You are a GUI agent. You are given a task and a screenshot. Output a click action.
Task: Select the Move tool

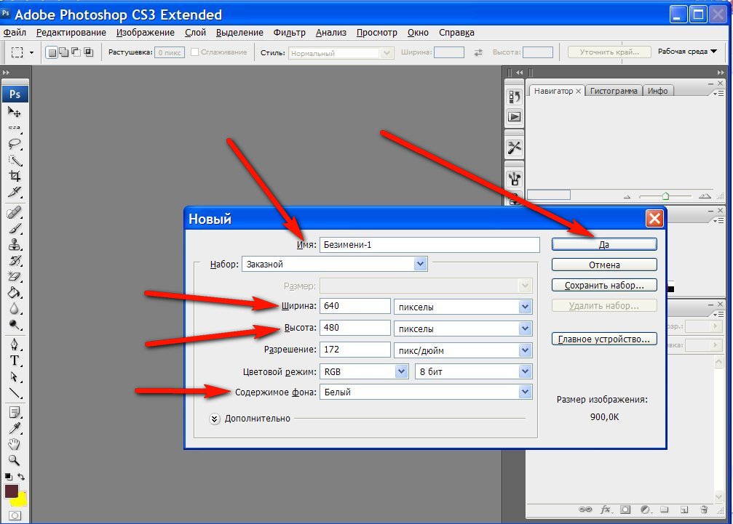[x=15, y=112]
